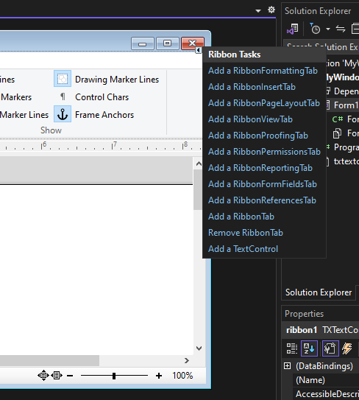Image resolution: width=359 pixels, height=400 pixels.
Task: Click Add a RibbonTab link
Action: (x=241, y=217)
